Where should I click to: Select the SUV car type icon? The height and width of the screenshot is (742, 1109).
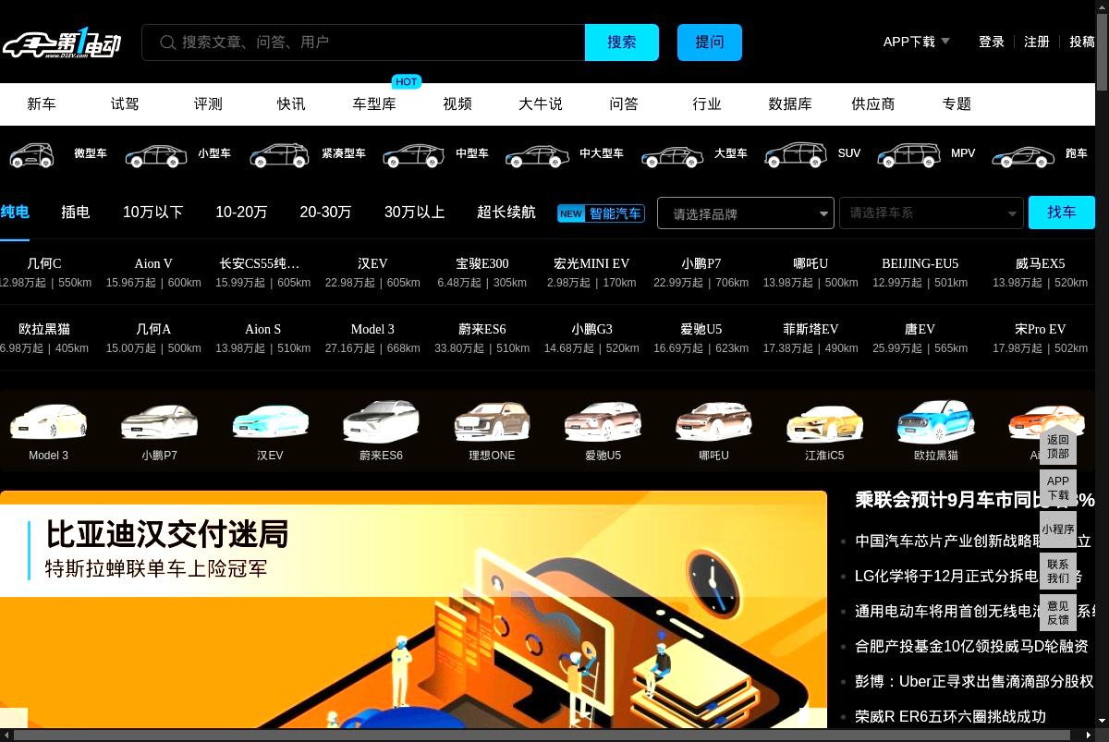[796, 154]
